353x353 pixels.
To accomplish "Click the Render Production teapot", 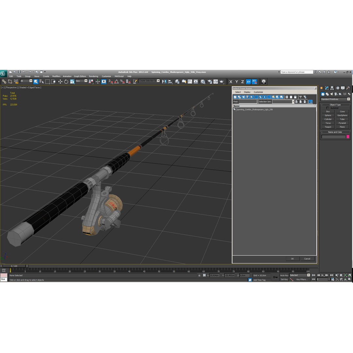I will 222,81.
